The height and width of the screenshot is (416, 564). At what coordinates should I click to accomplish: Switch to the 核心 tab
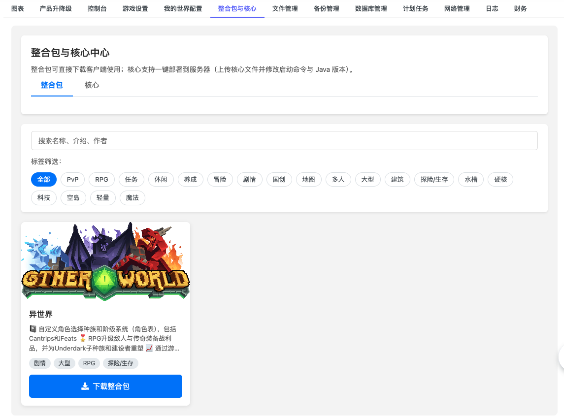coord(92,85)
